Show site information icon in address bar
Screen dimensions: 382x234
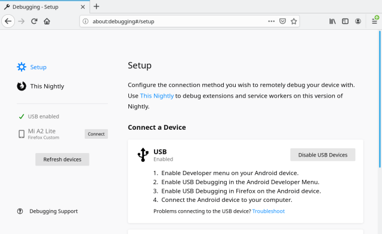point(85,21)
